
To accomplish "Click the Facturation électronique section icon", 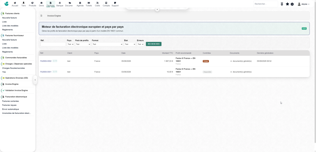I will [x=3, y=97].
